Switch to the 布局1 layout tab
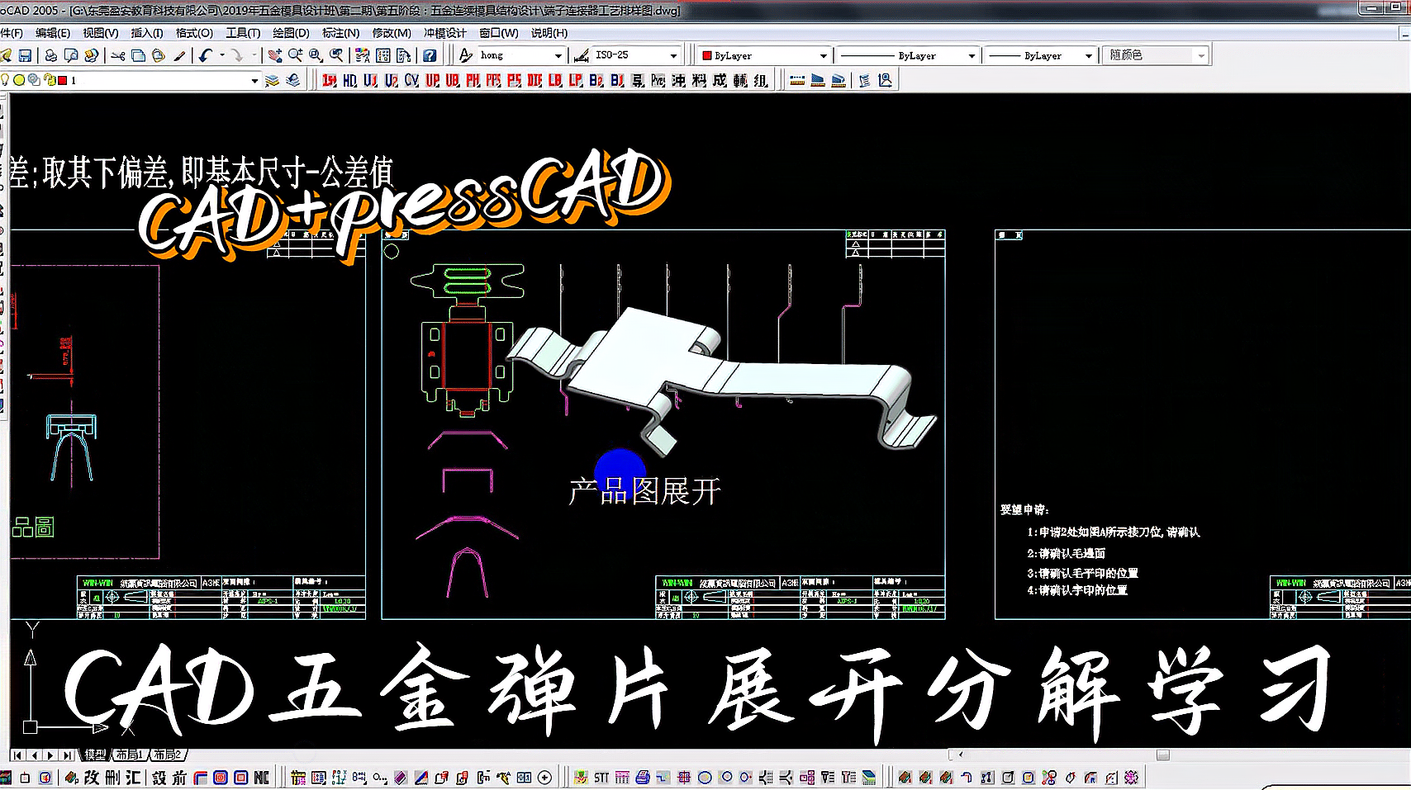1411x790 pixels. 129,755
